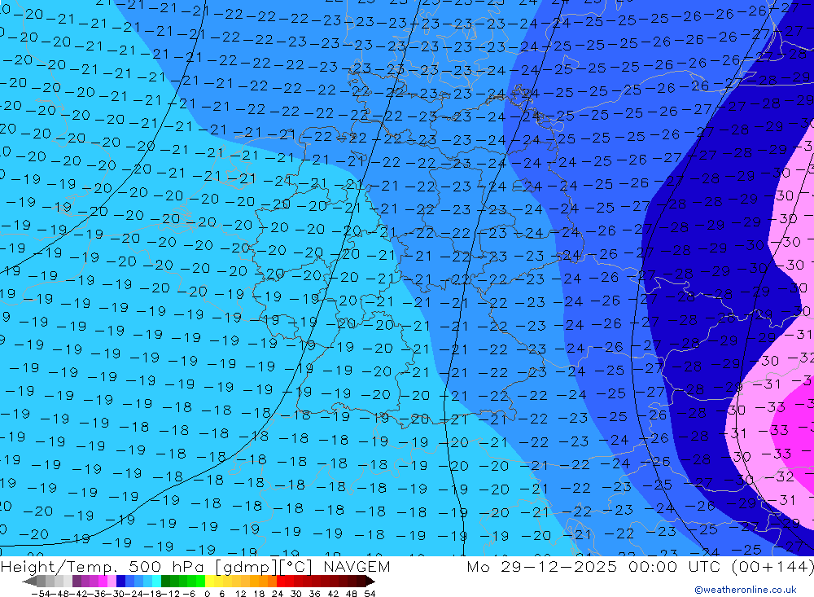Click the '-30' legend value
This screenshot has height=597, width=814.
(x=116, y=594)
